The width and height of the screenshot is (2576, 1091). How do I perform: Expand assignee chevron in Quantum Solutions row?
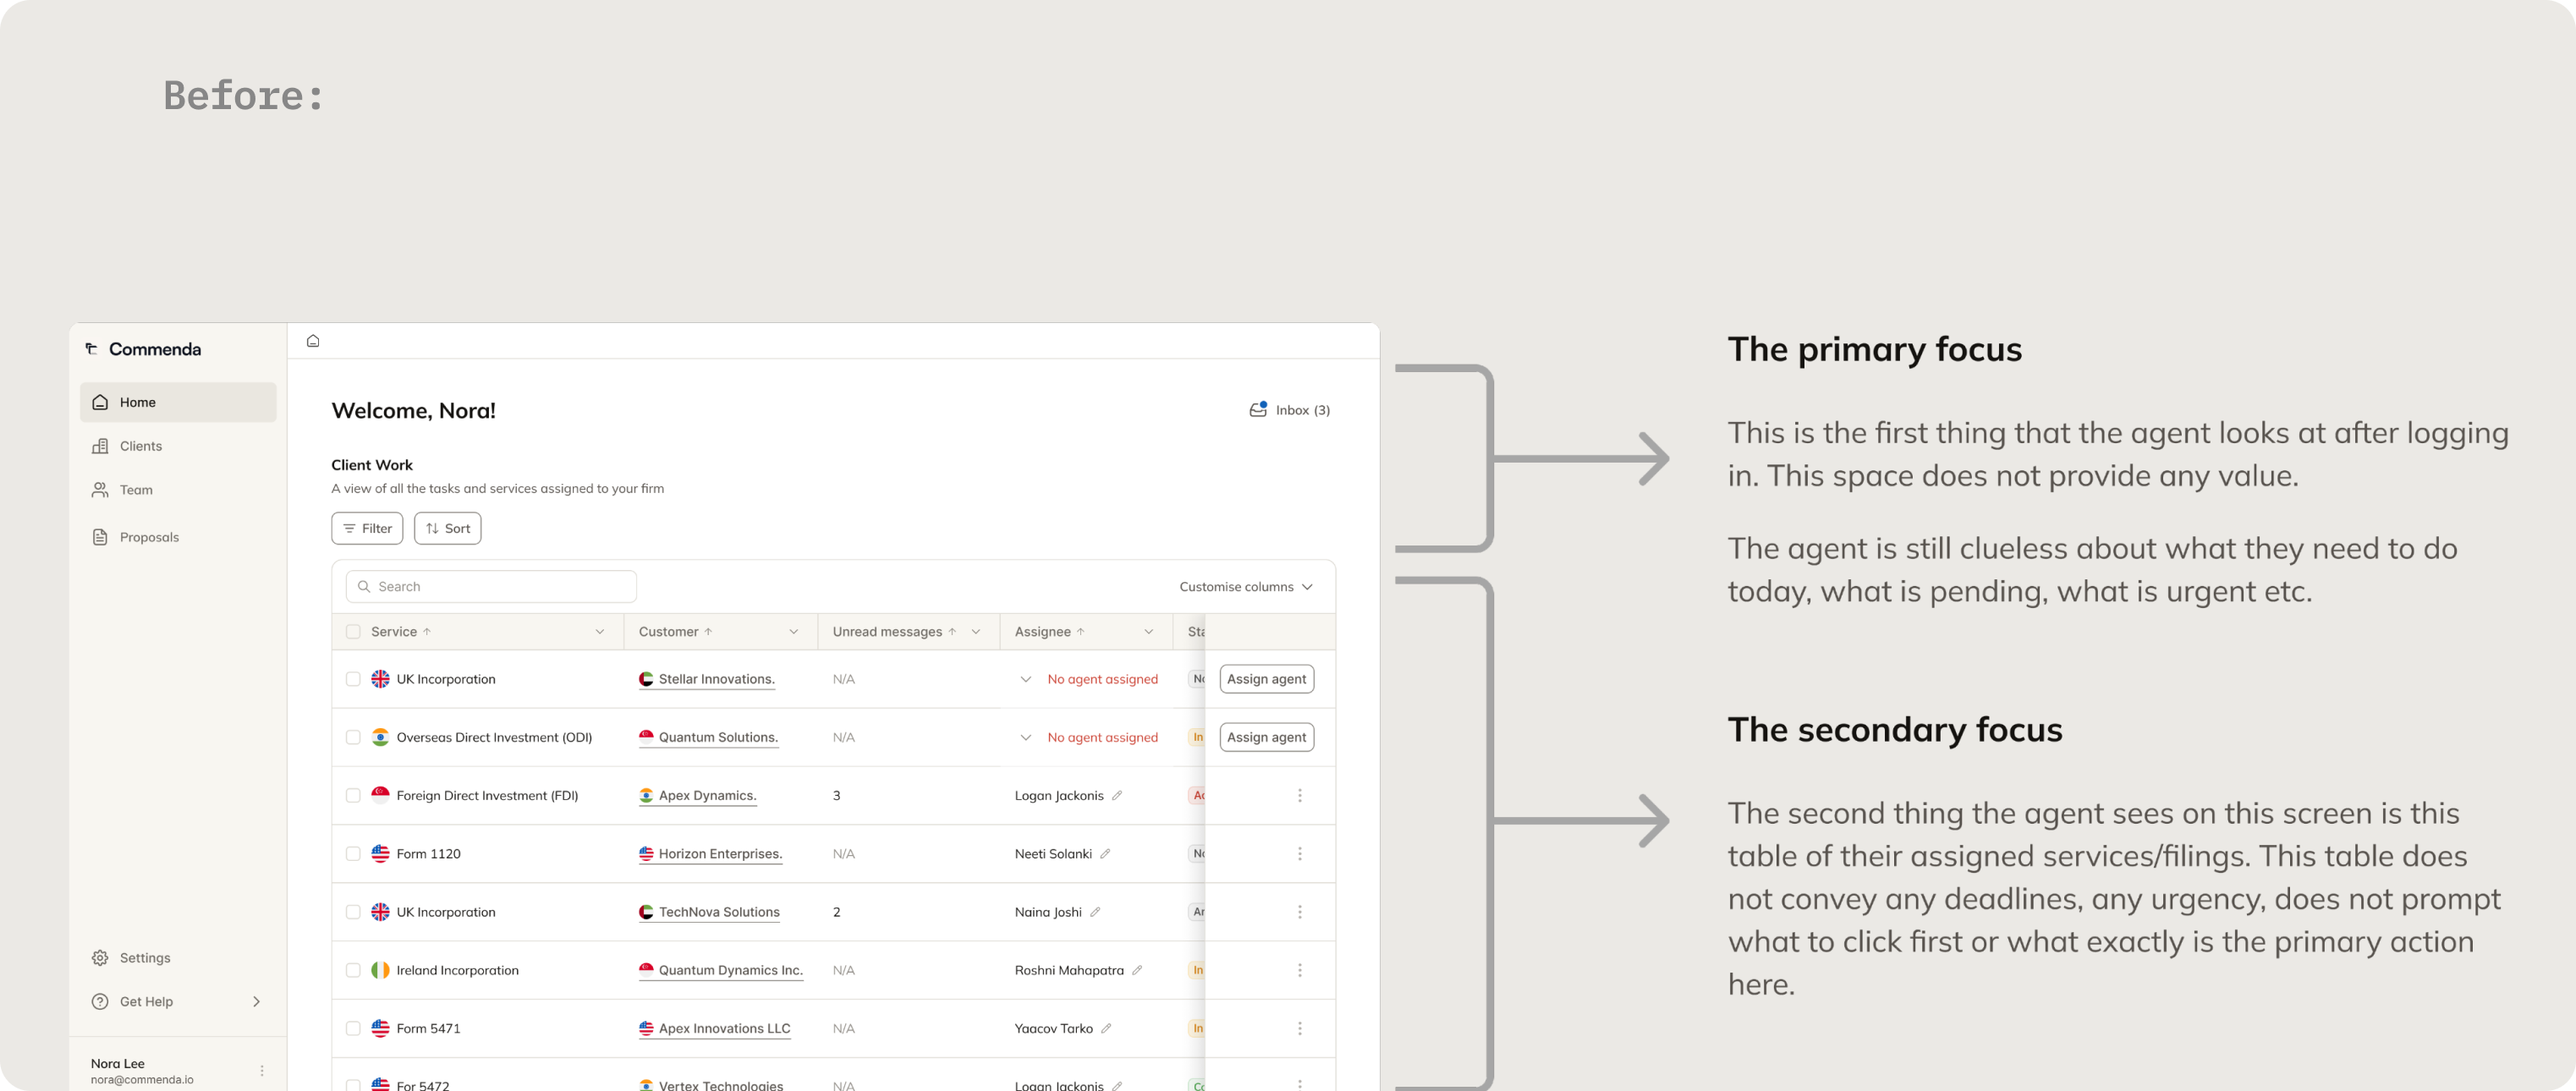(1025, 737)
